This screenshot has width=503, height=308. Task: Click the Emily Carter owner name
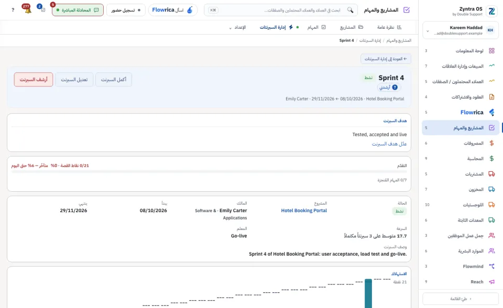233,211
